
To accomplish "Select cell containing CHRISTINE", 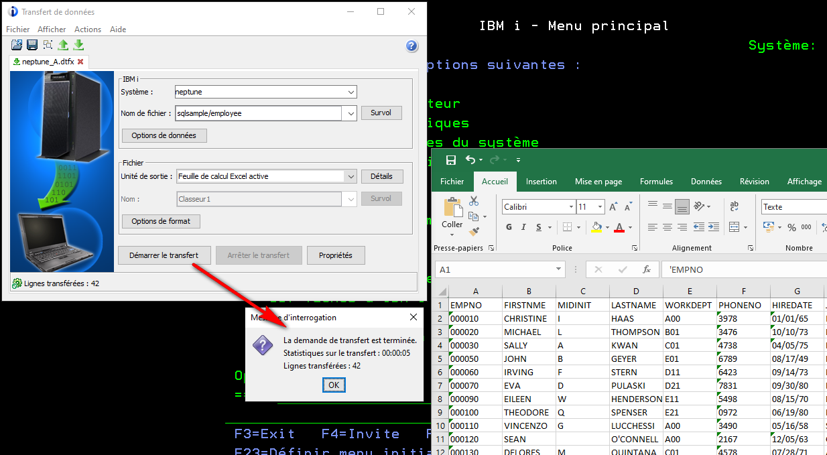I will click(529, 319).
